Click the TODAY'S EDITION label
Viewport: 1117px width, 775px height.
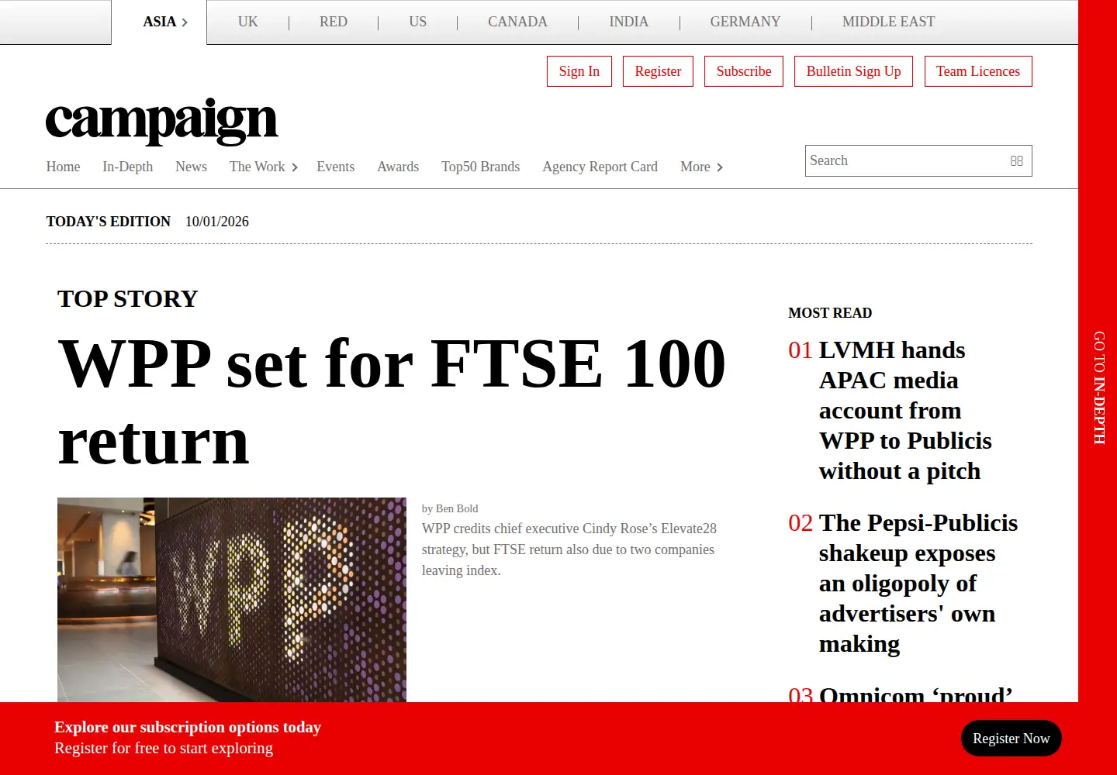(x=109, y=222)
